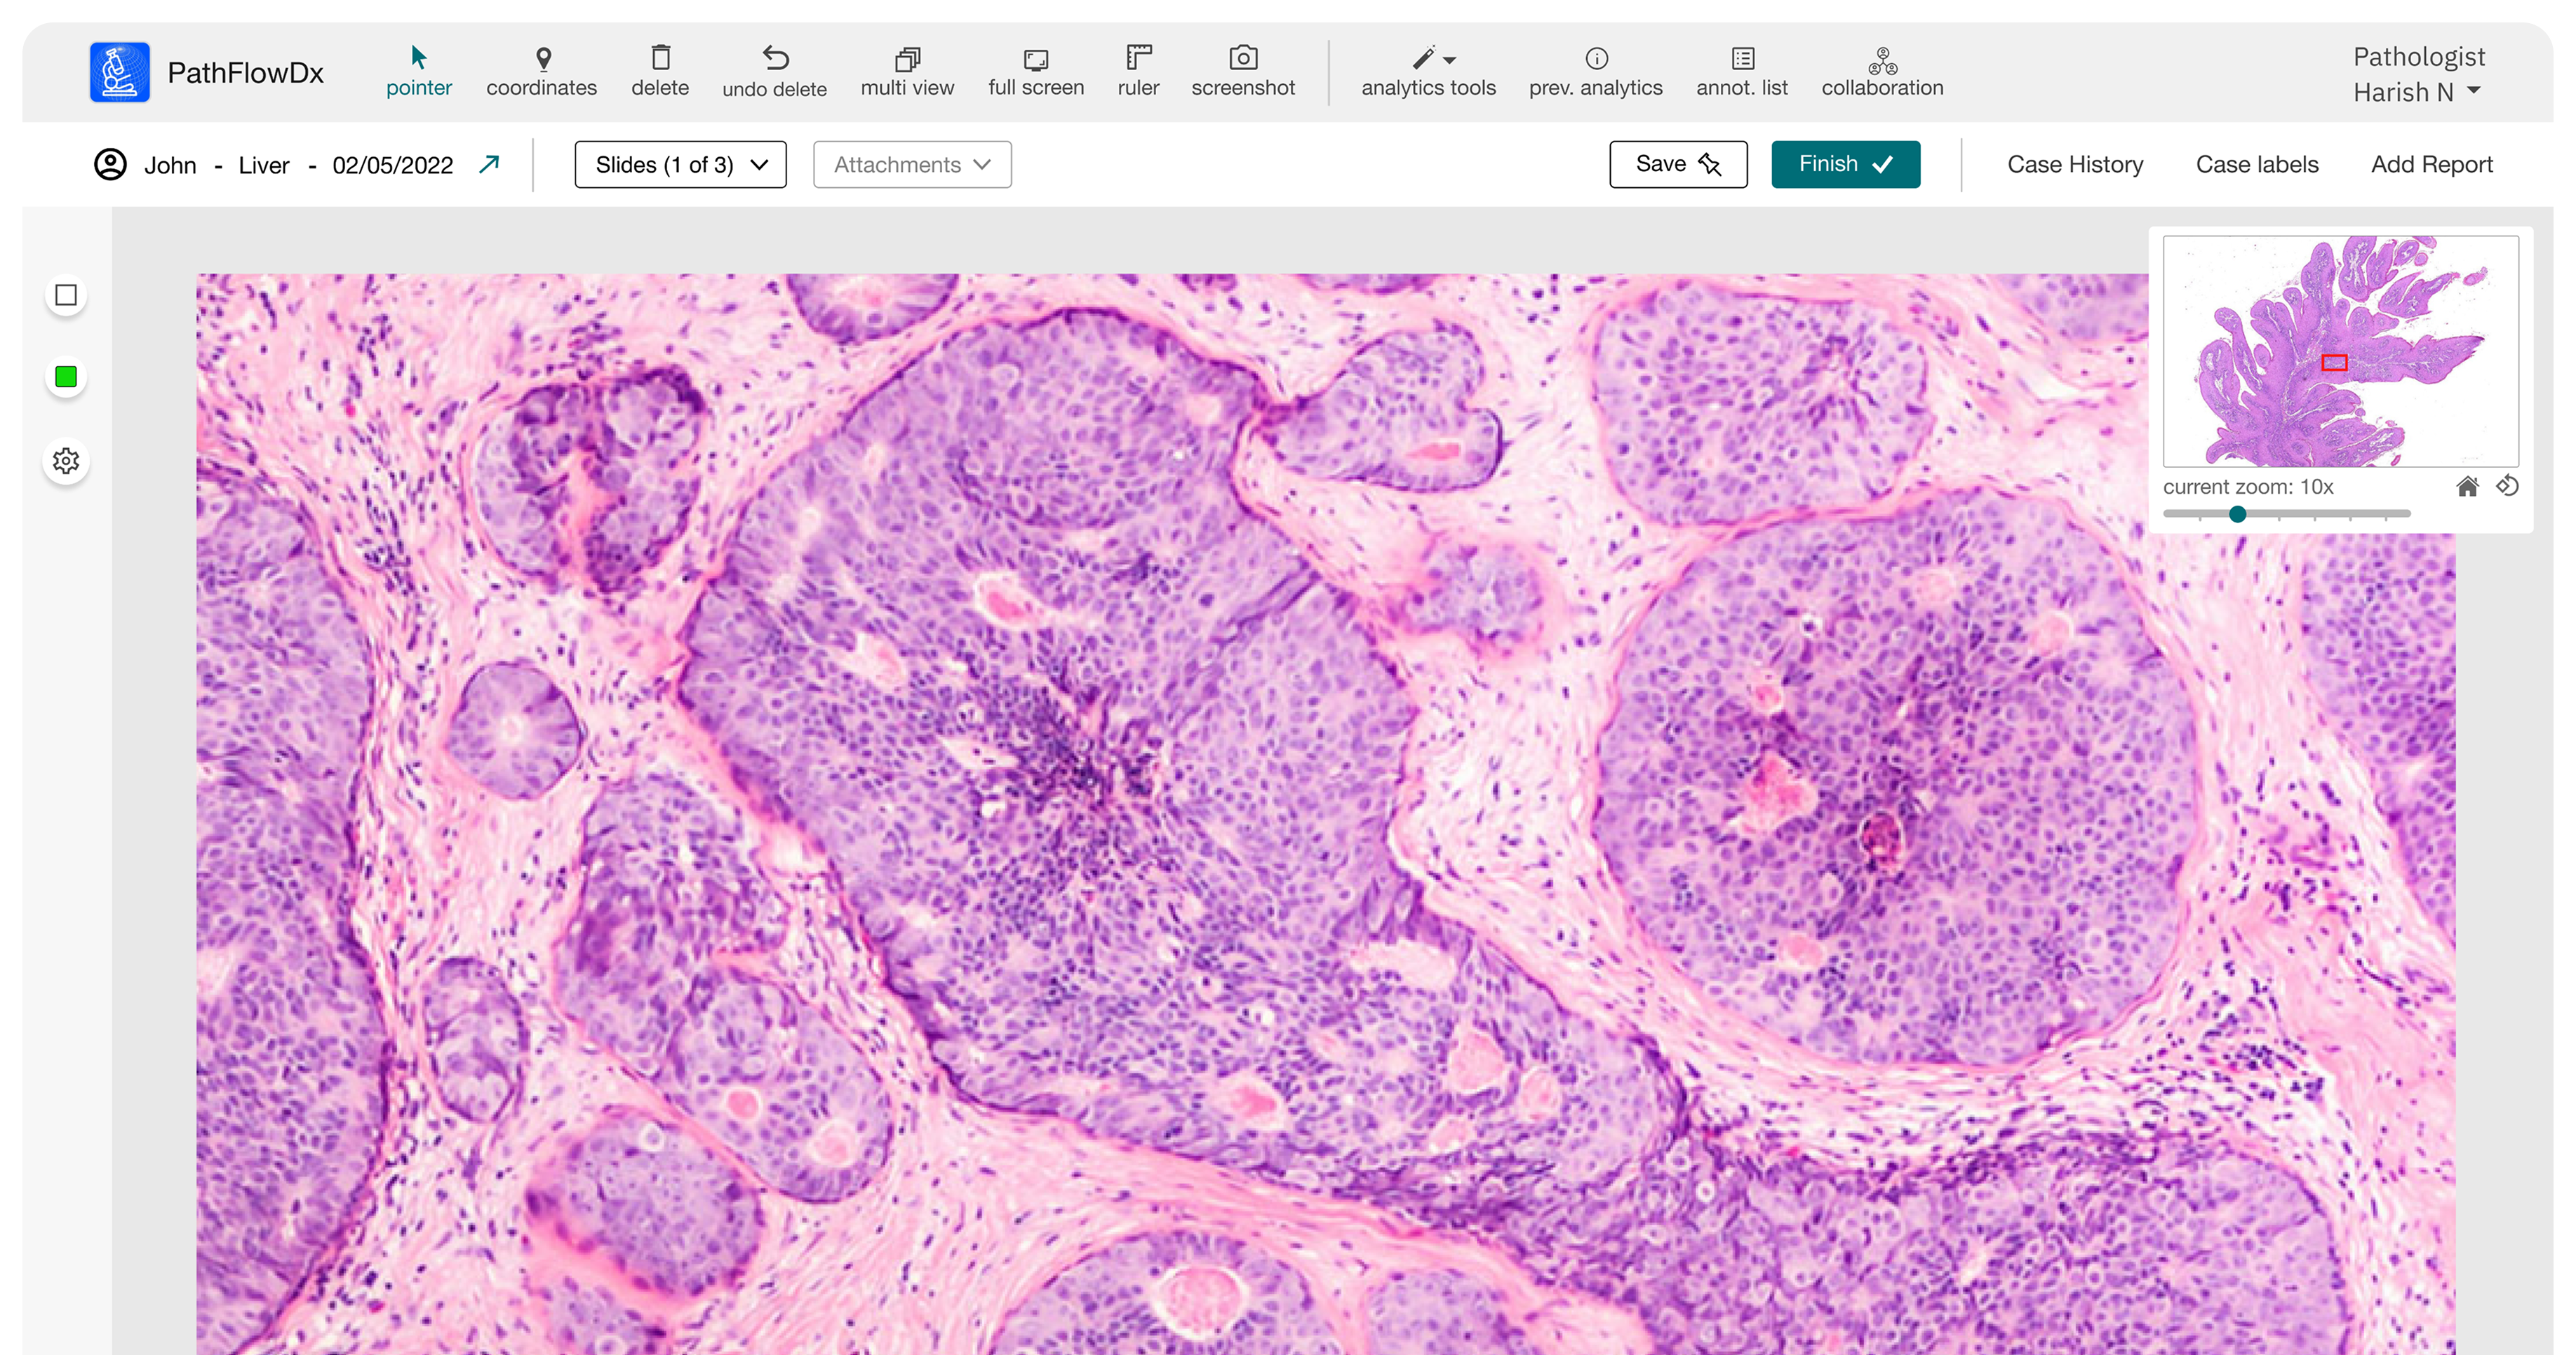Toggle the green square color button
The width and height of the screenshot is (2576, 1355).
pos(66,377)
